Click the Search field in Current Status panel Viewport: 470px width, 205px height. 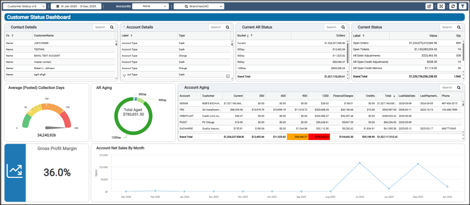pyautogui.click(x=446, y=27)
